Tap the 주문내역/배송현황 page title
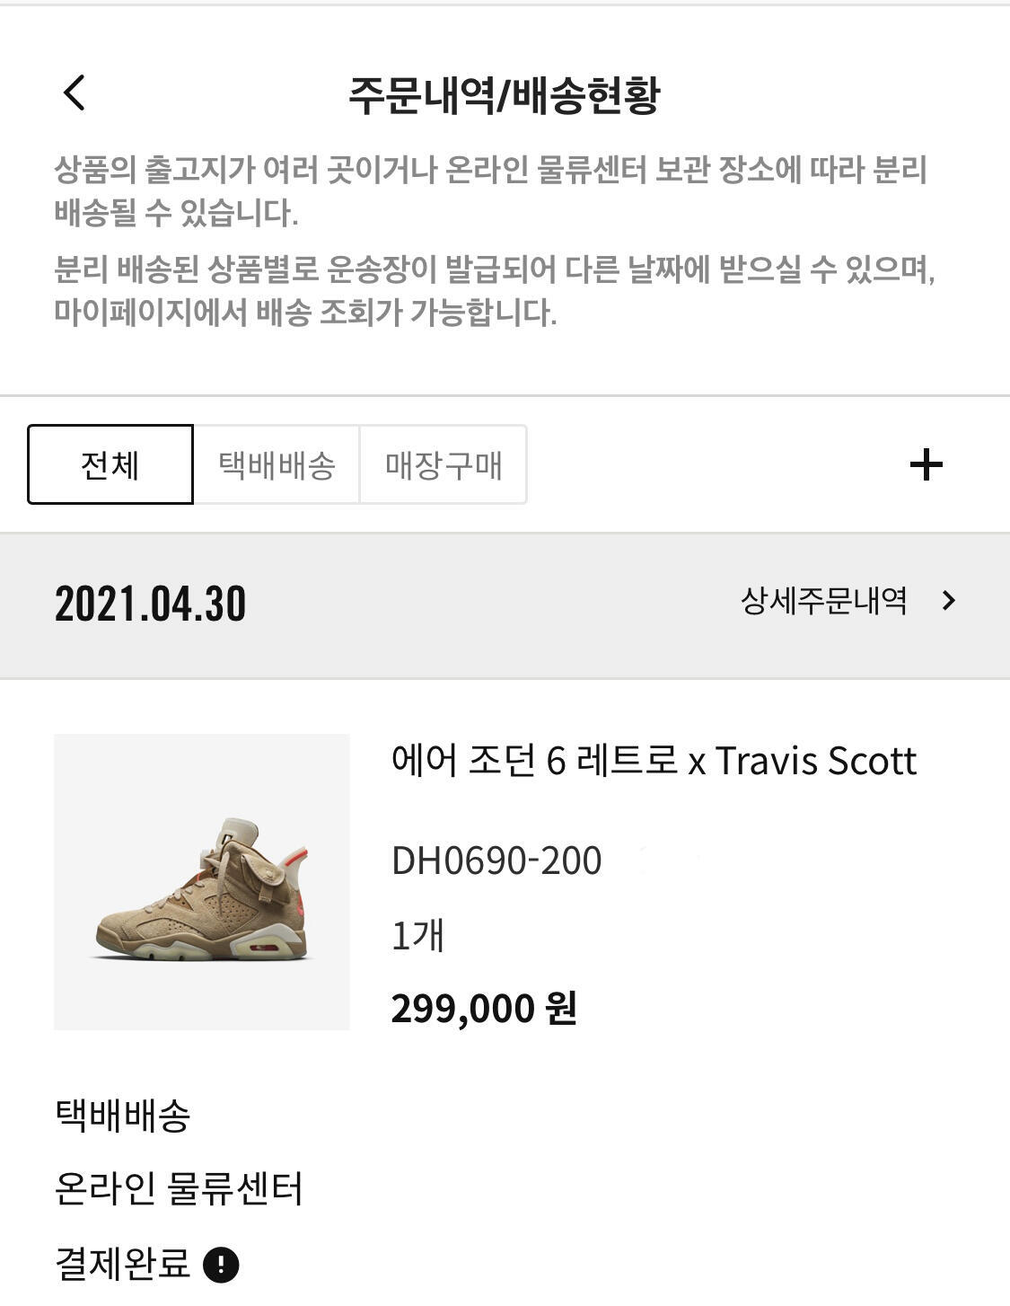 505,94
